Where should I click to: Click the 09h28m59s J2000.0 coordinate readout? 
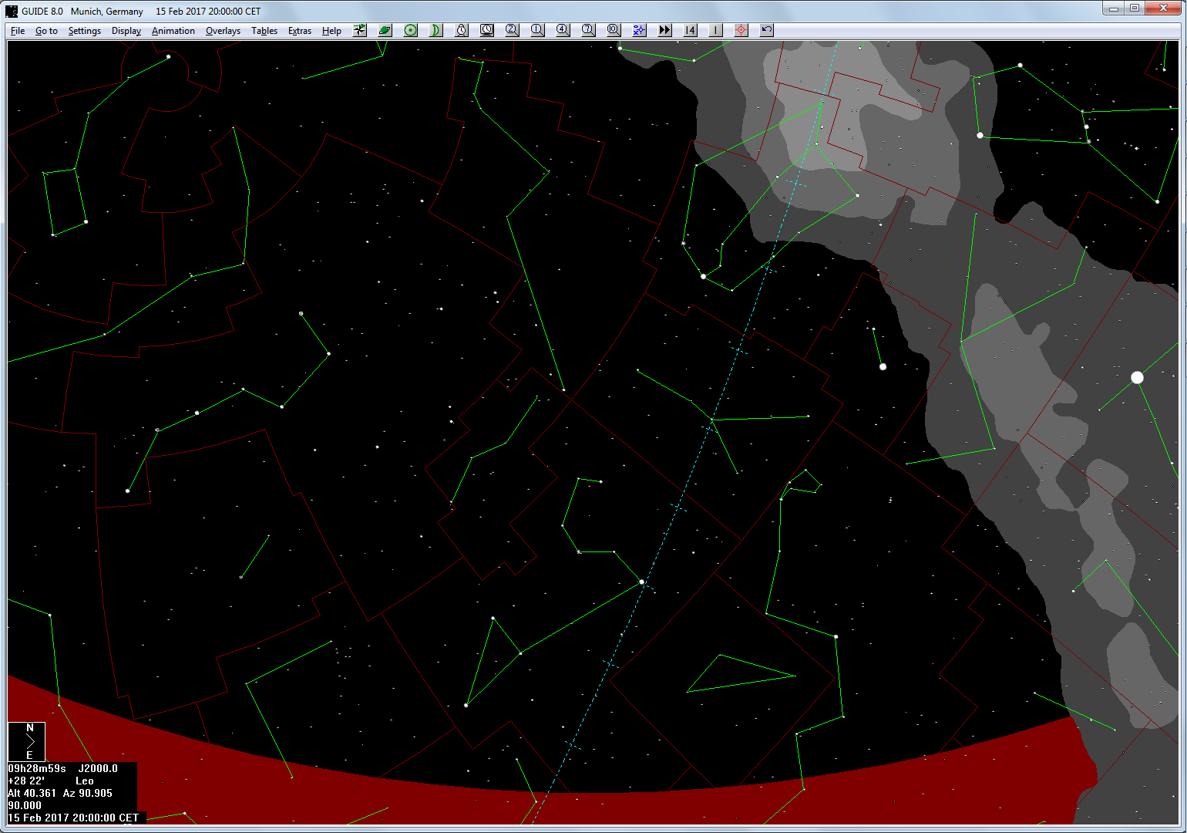(x=63, y=768)
